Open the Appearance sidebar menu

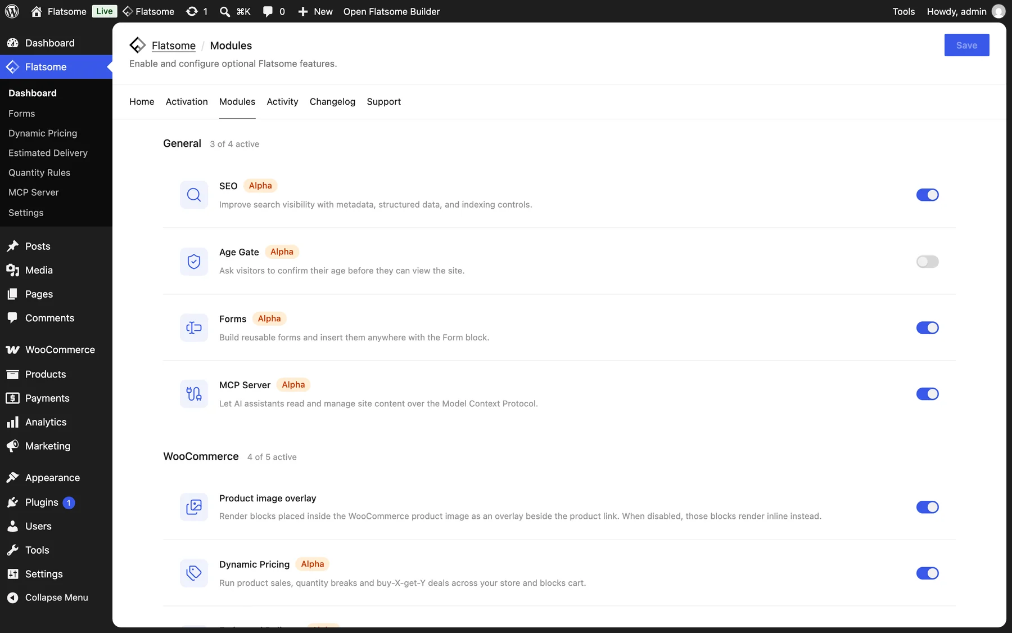coord(56,478)
